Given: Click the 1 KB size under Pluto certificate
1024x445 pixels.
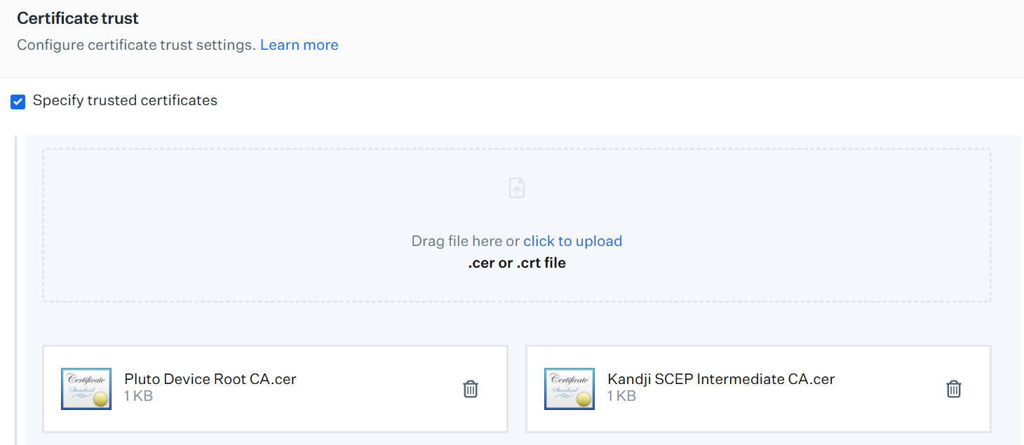Looking at the screenshot, I should click(x=138, y=396).
